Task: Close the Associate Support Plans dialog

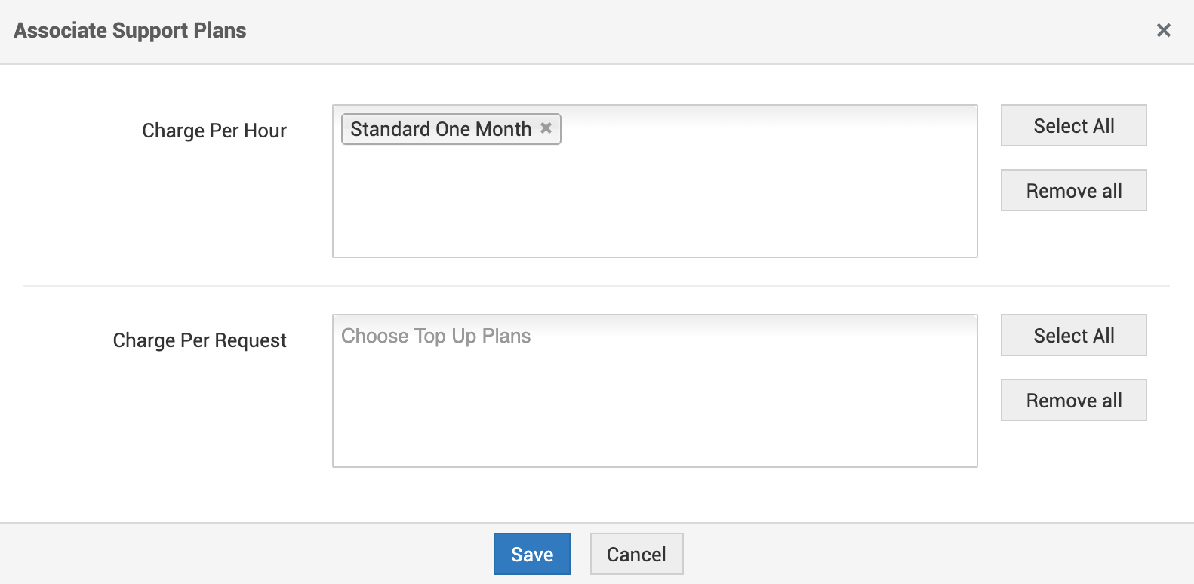Action: (1163, 30)
